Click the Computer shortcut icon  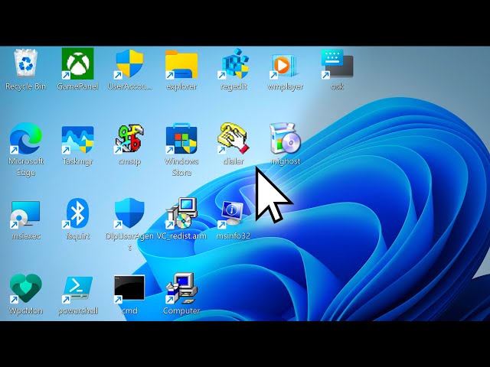point(181,288)
